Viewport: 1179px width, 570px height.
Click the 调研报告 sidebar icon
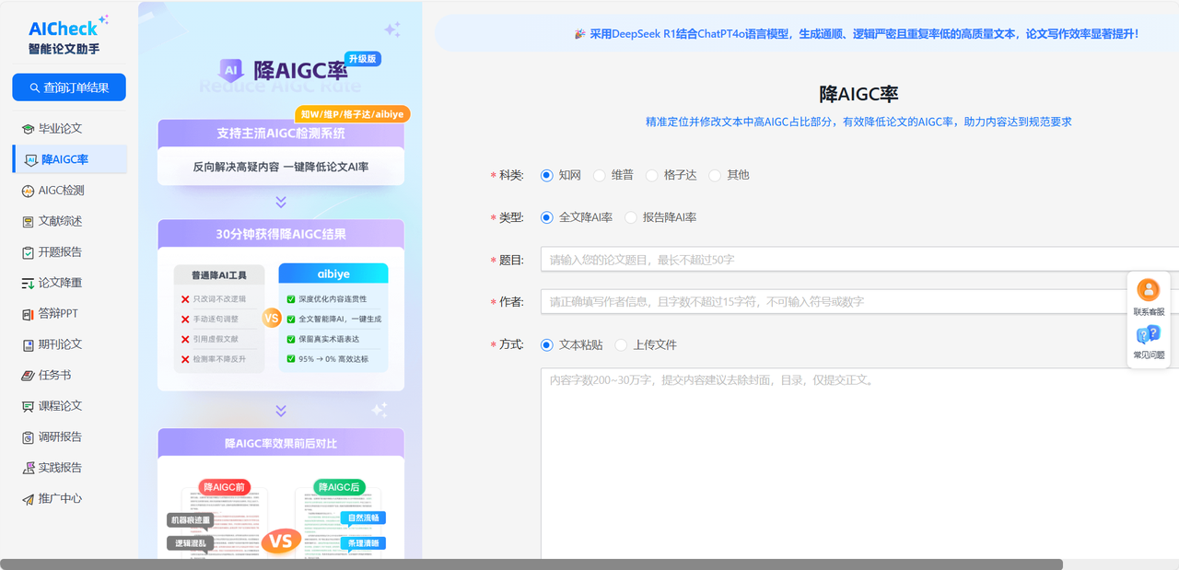click(x=29, y=436)
